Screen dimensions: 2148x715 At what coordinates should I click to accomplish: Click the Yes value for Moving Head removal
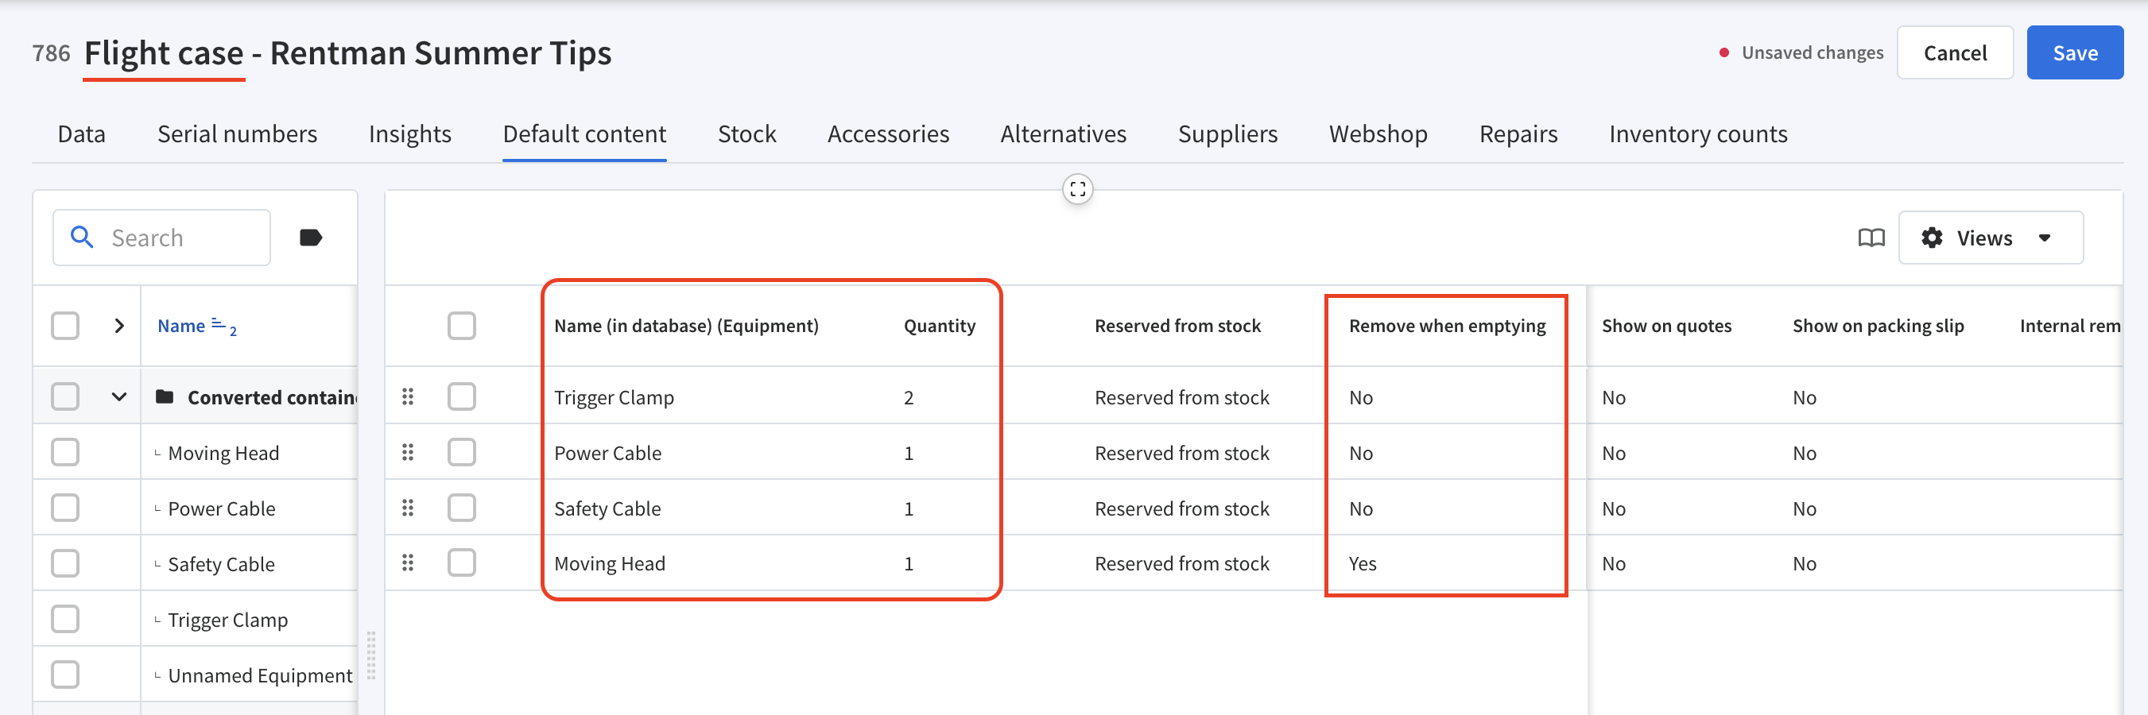click(x=1363, y=563)
